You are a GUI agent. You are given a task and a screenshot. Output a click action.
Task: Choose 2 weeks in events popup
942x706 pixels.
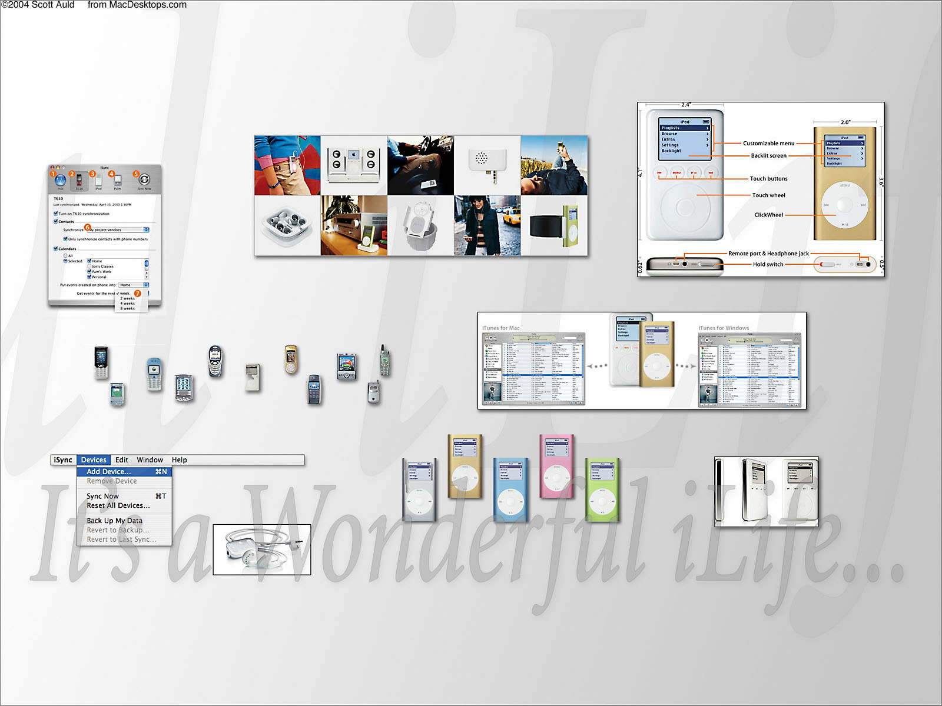click(128, 298)
